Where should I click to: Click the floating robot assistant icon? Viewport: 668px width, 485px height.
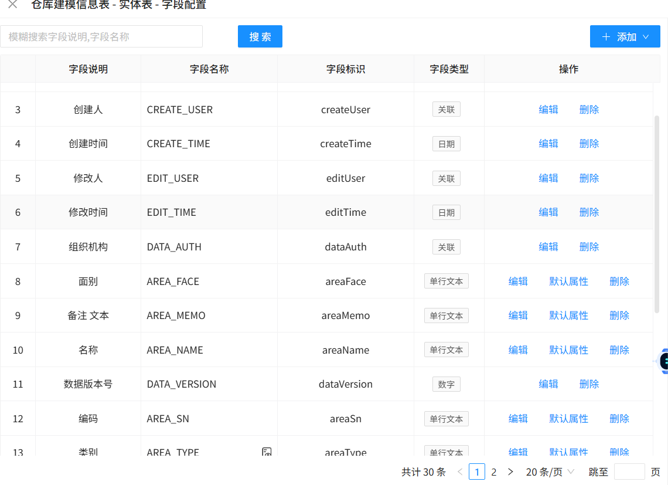[x=663, y=361]
